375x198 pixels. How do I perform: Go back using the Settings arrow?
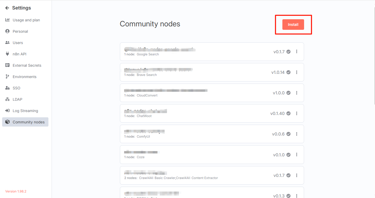click(x=7, y=8)
